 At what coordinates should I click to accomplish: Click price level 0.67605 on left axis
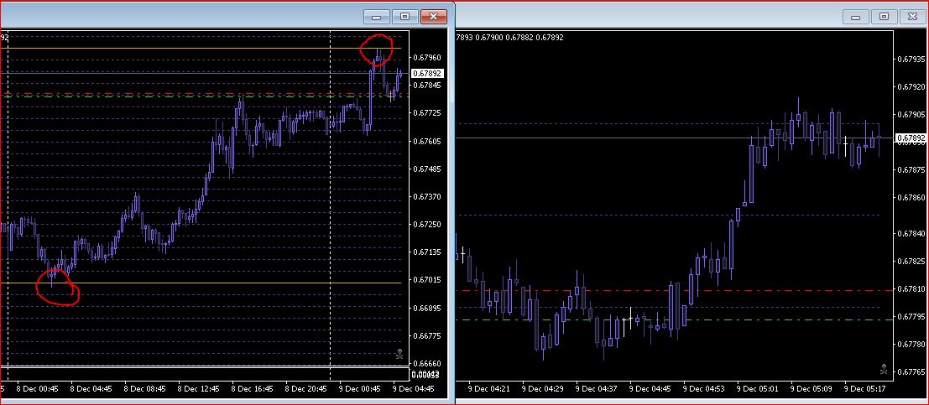pyautogui.click(x=426, y=141)
